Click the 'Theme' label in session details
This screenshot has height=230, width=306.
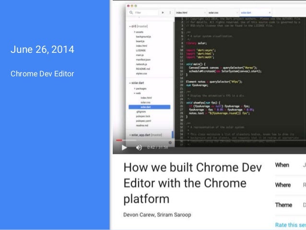283,205
